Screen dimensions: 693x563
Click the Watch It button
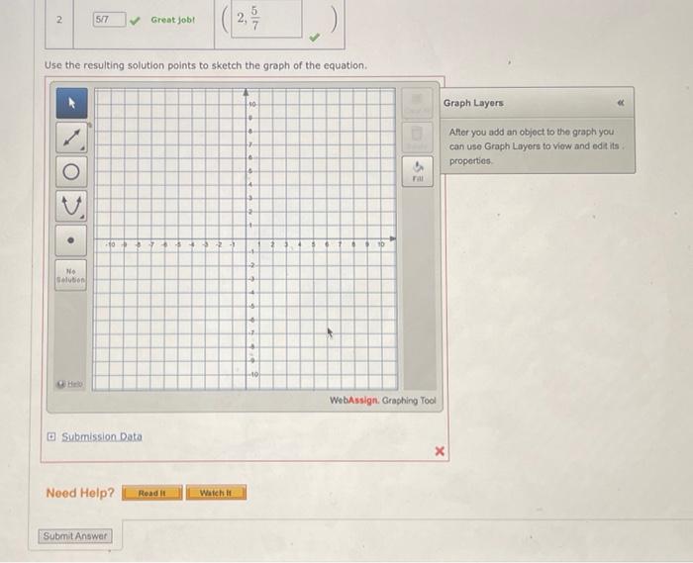(x=216, y=493)
